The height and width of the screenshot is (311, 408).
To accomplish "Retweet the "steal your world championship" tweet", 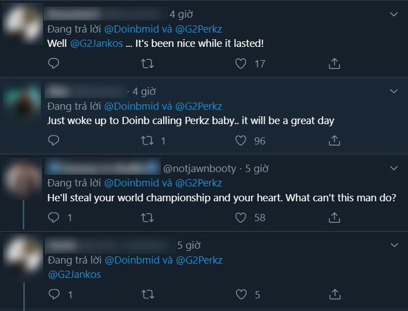I will point(147,218).
